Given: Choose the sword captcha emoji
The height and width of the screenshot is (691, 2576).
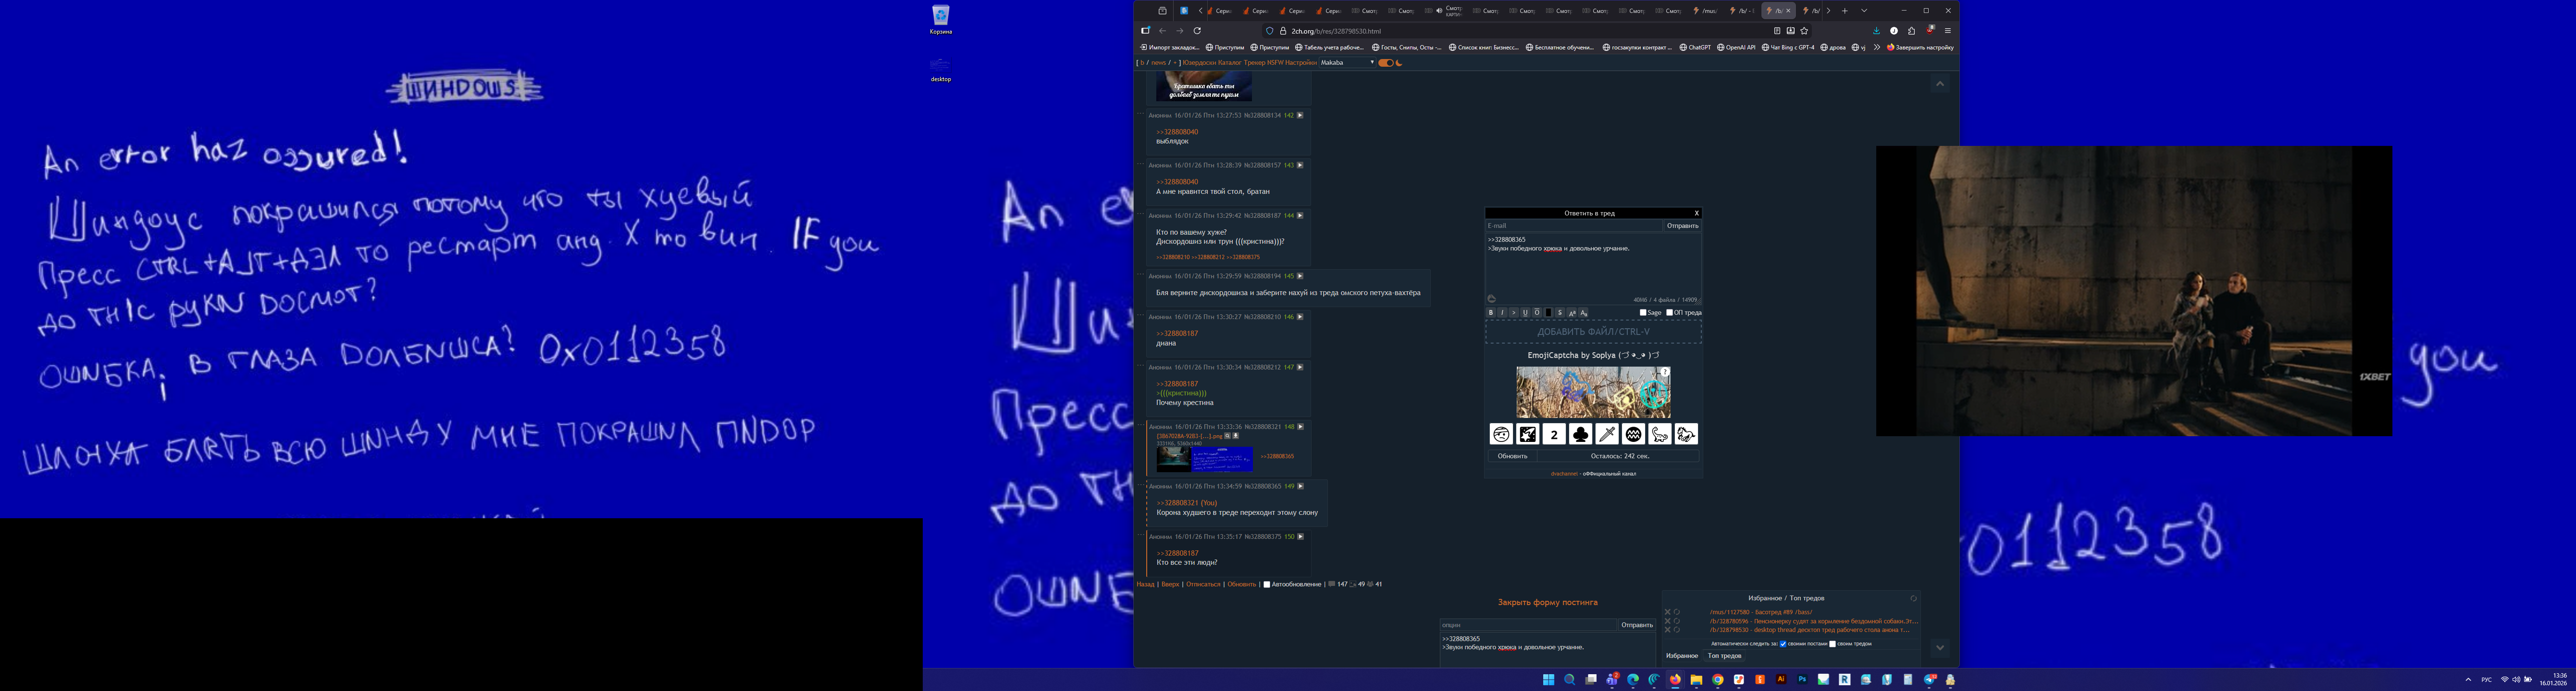Looking at the screenshot, I should pos(1606,433).
